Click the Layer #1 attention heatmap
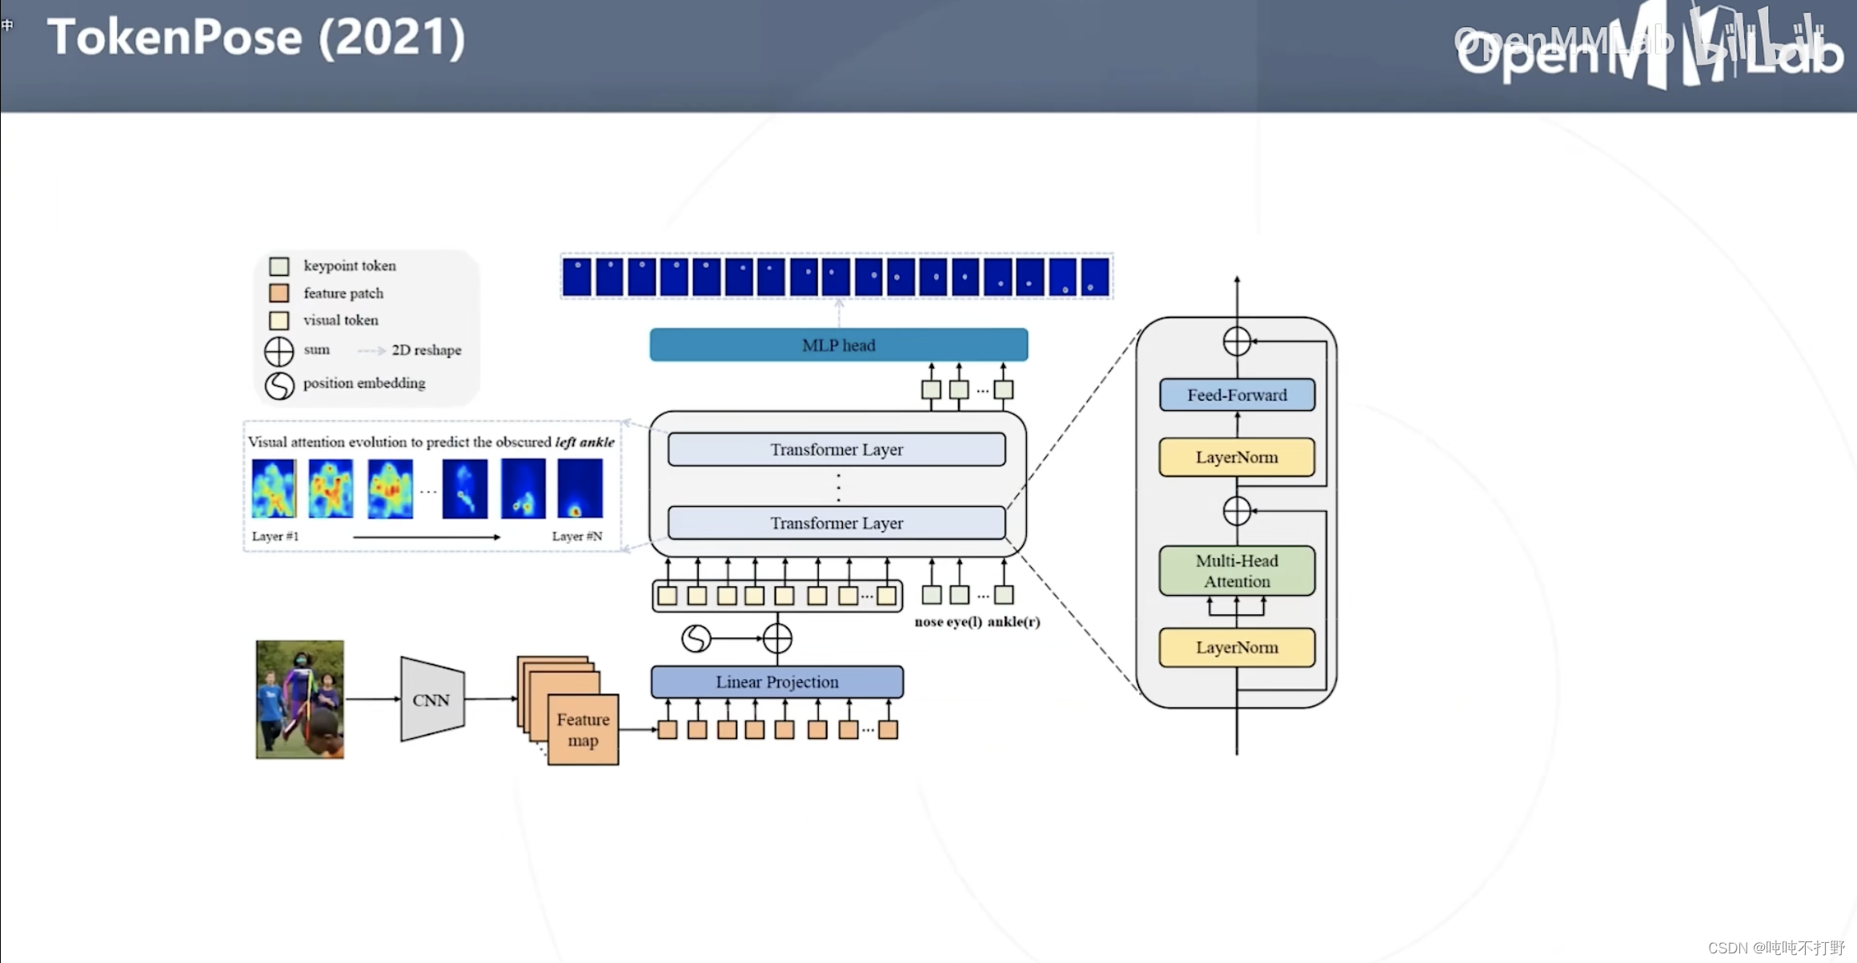1857x963 pixels. 273,489
